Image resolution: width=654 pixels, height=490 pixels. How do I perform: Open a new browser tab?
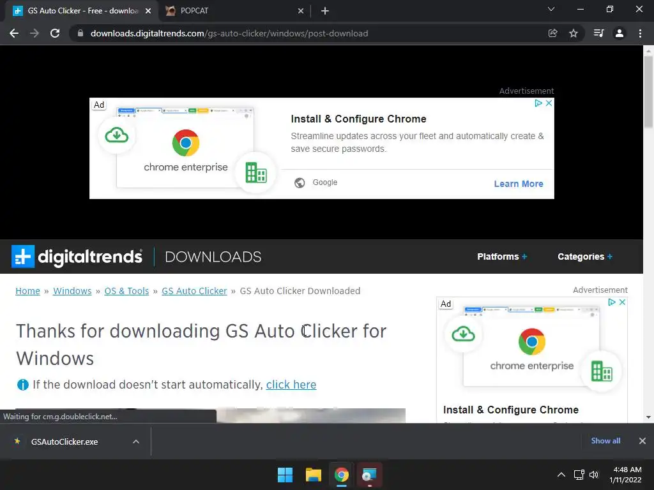325,11
